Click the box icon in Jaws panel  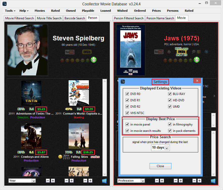coord(199,52)
